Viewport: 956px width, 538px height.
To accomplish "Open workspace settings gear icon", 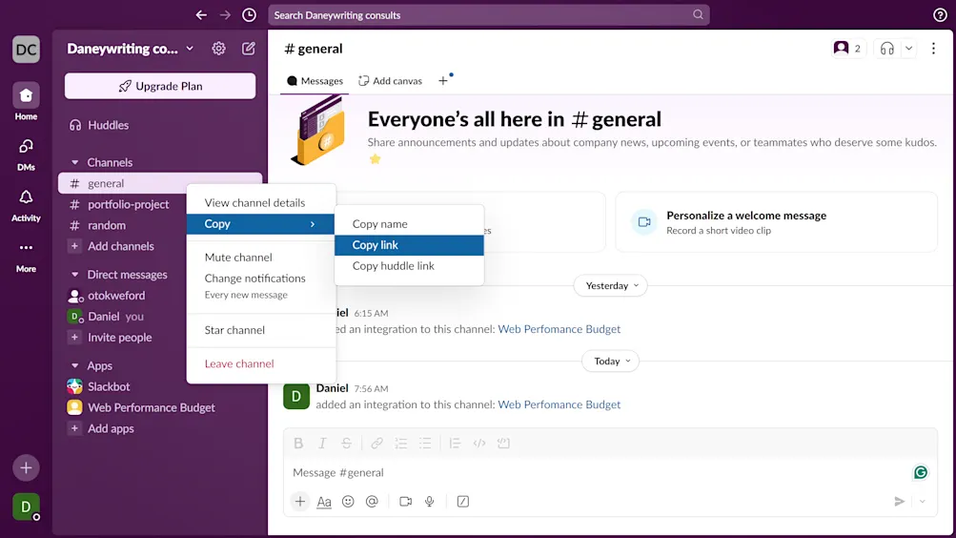I will [x=218, y=49].
